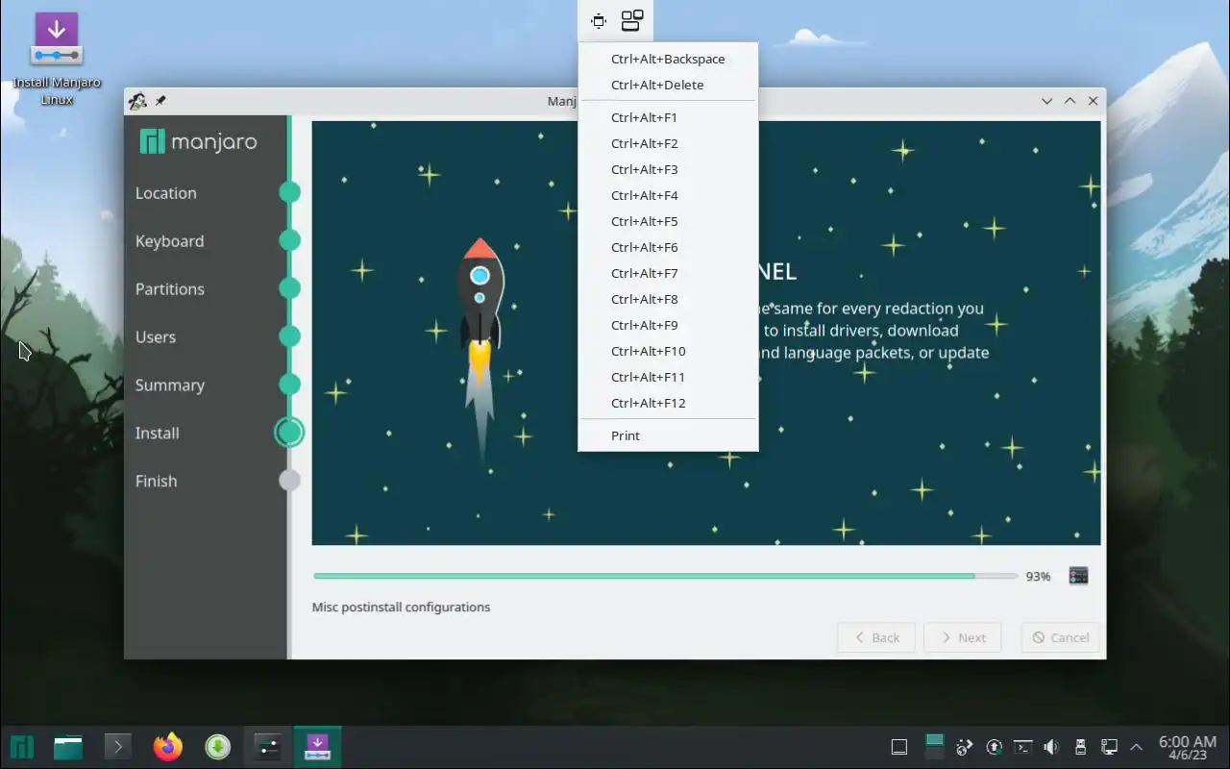Open the drop-down terminal tray icon
Screen dimensions: 1230x769
point(1023,747)
